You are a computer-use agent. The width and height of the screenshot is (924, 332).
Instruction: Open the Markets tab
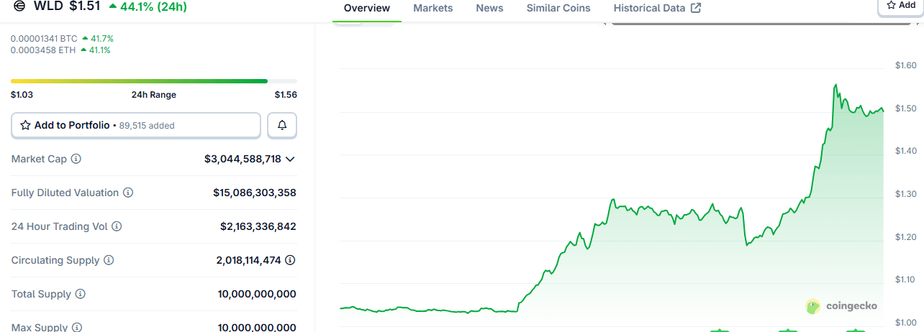coord(433,8)
